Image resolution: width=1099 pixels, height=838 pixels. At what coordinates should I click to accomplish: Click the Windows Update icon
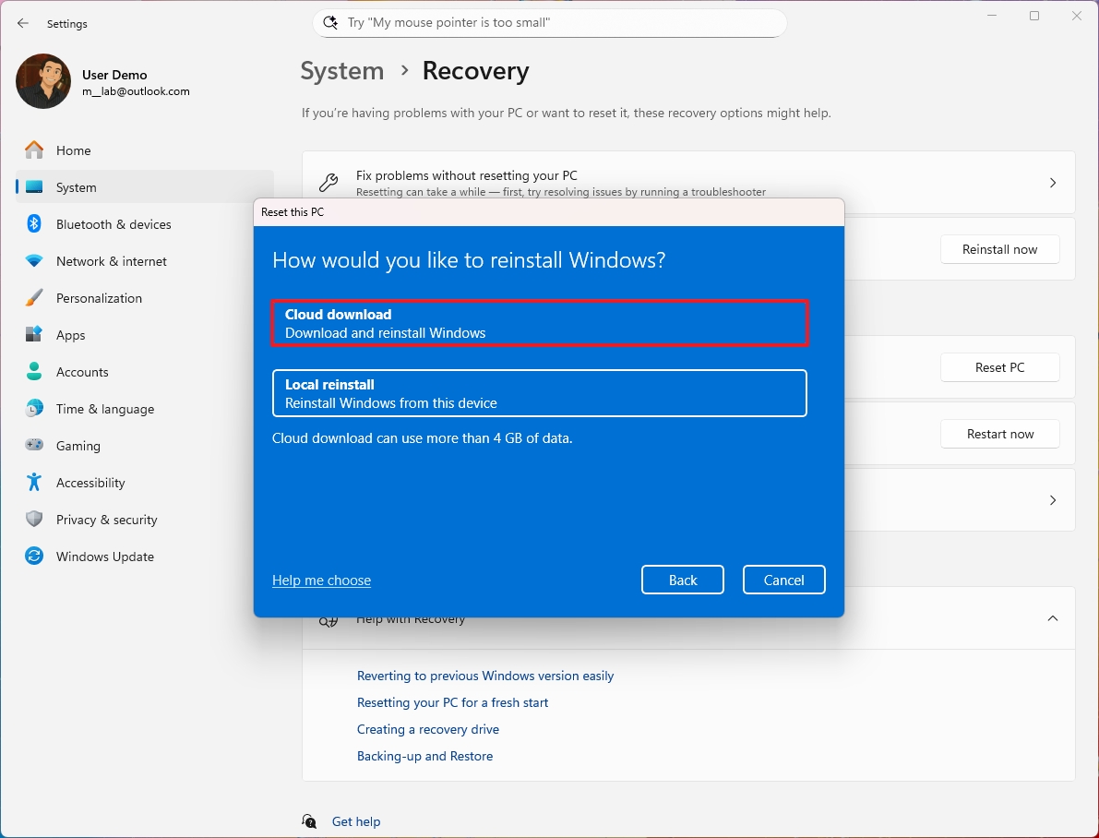tap(33, 557)
